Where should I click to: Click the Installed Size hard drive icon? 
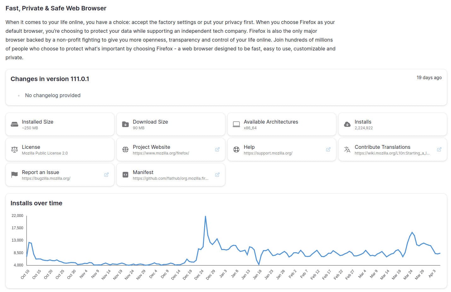(14, 124)
